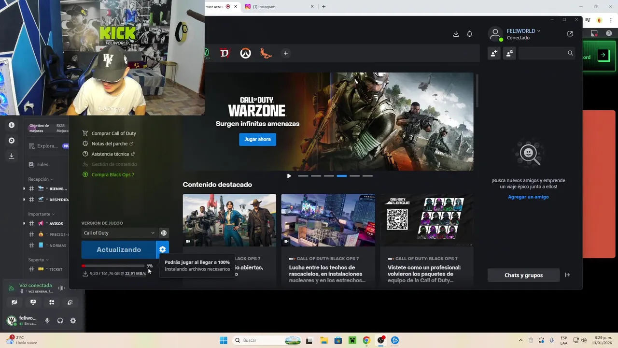The height and width of the screenshot is (348, 618).
Task: Open the orange Crash Bandicoot game icon
Action: tap(266, 53)
